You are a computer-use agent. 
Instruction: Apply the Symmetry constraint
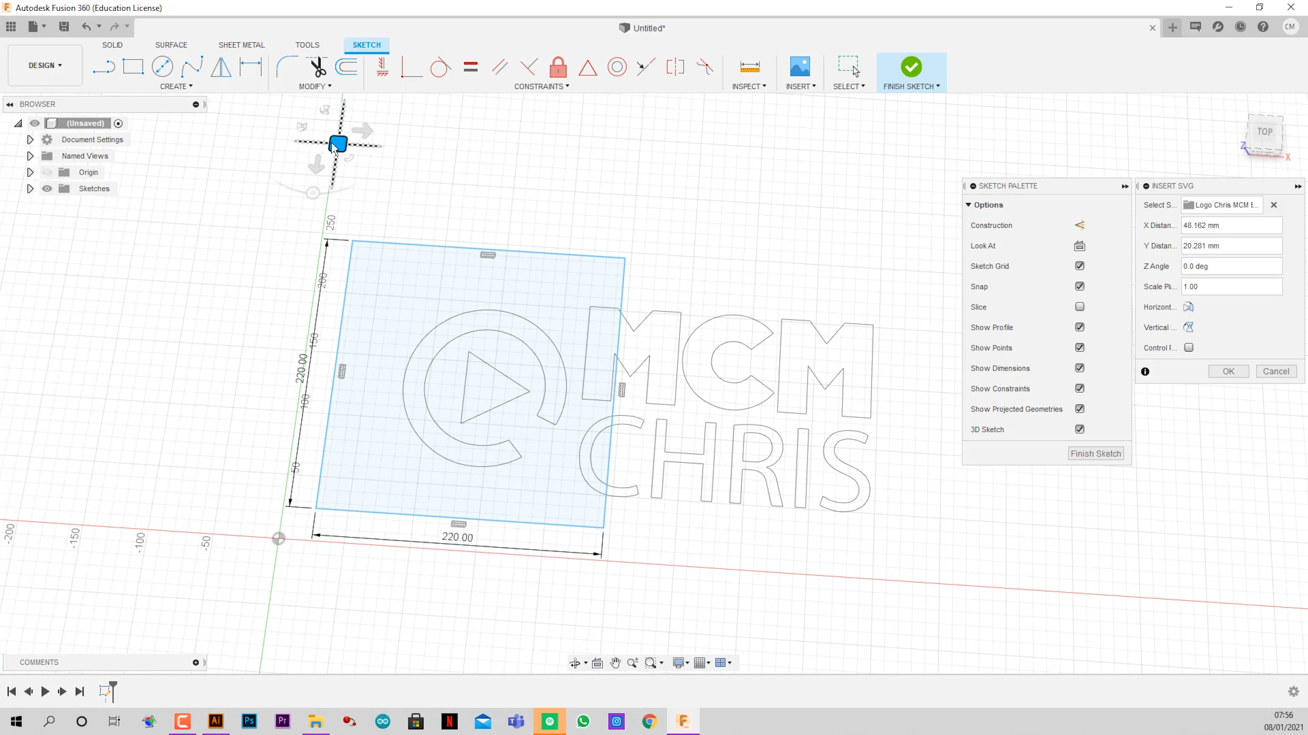pos(675,67)
